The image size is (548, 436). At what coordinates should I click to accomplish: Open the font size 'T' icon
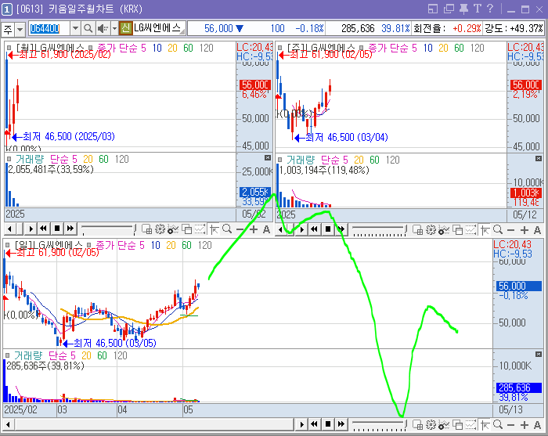click(x=478, y=9)
